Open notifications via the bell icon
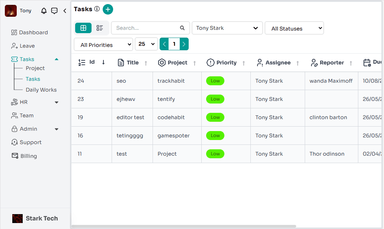The image size is (384, 229). (x=44, y=11)
